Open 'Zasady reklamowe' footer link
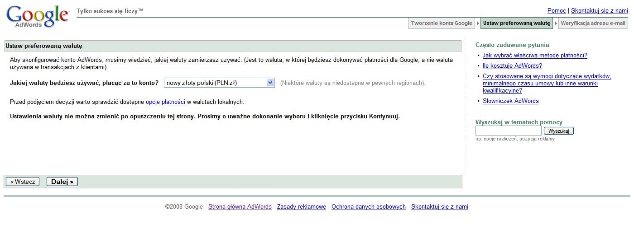The image size is (634, 238). click(302, 207)
